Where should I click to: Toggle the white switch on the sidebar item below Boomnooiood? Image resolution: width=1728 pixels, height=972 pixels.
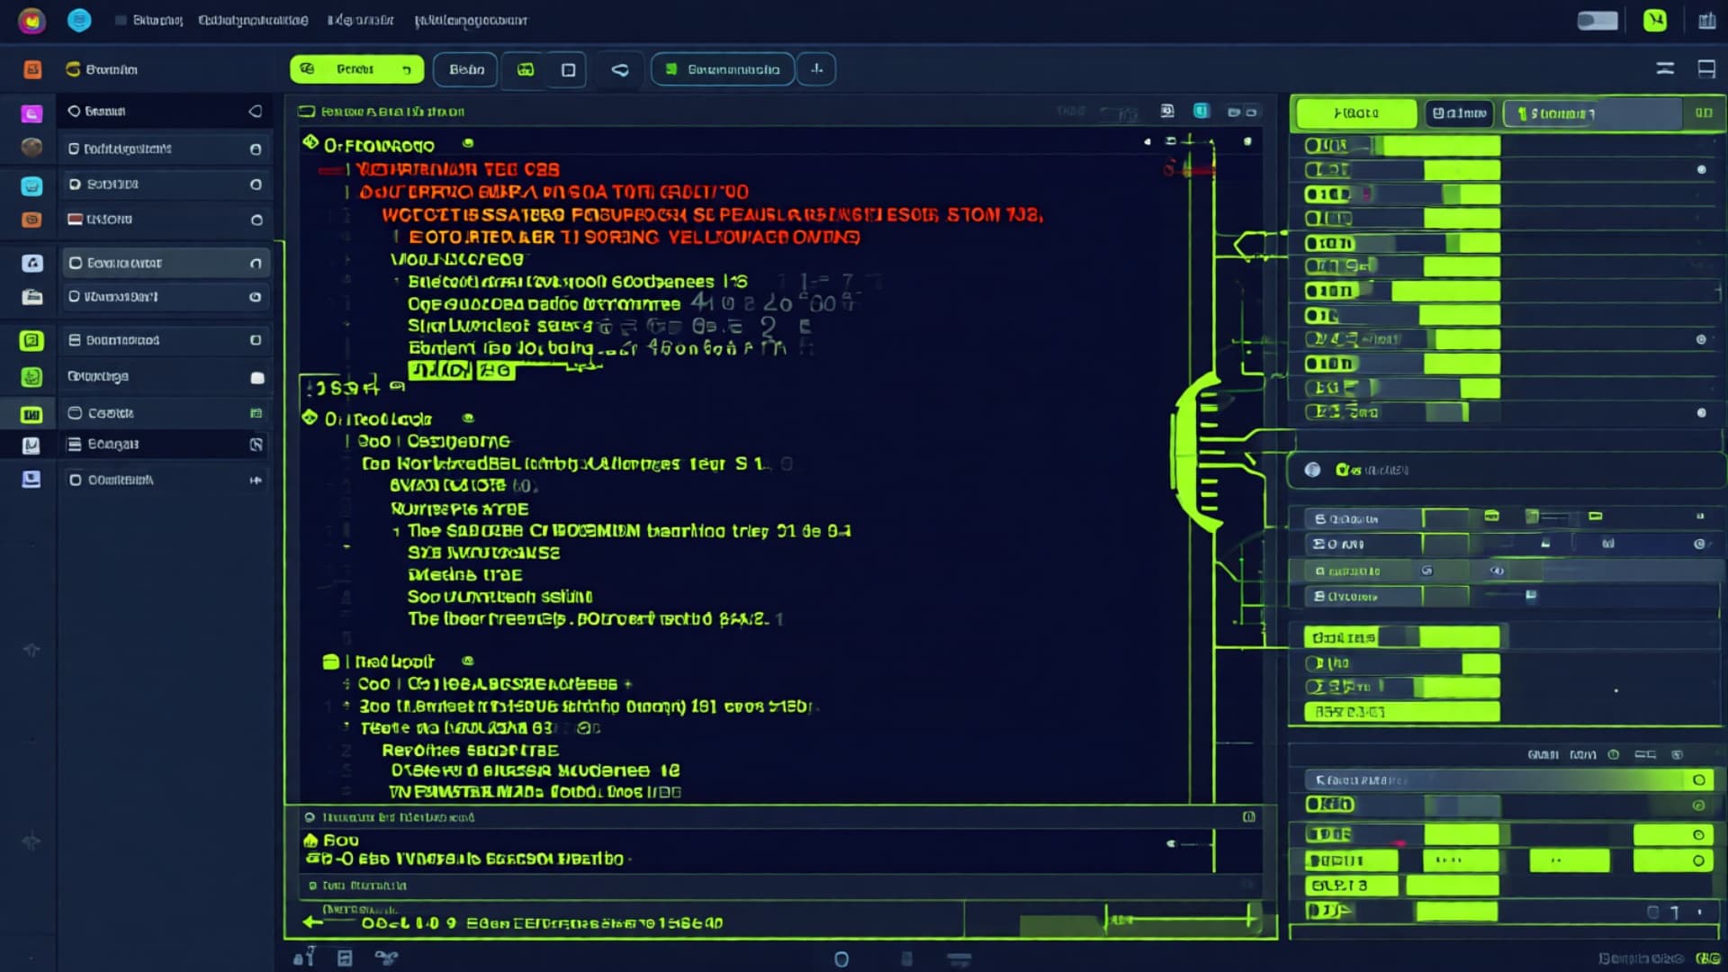coord(256,378)
